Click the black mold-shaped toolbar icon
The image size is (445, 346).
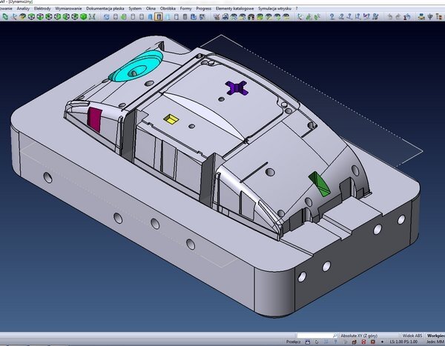251,17
